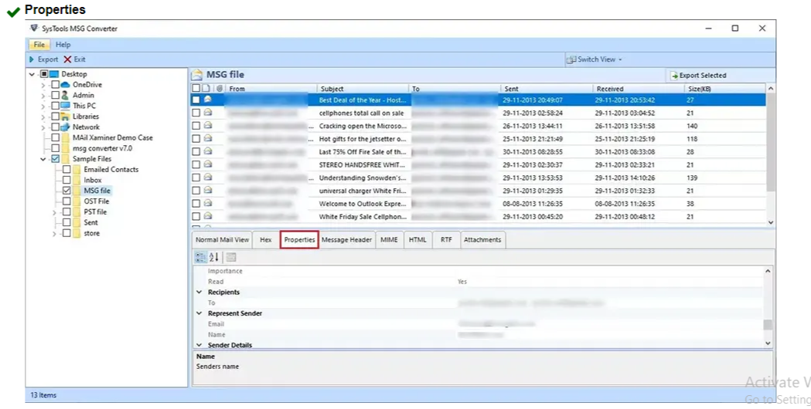
Task: Click the MSG file header envelope icon
Action: 197,74
